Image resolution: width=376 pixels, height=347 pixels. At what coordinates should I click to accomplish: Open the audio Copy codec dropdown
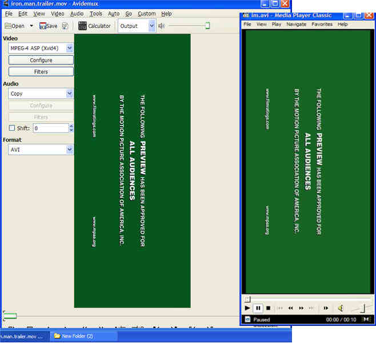41,94
